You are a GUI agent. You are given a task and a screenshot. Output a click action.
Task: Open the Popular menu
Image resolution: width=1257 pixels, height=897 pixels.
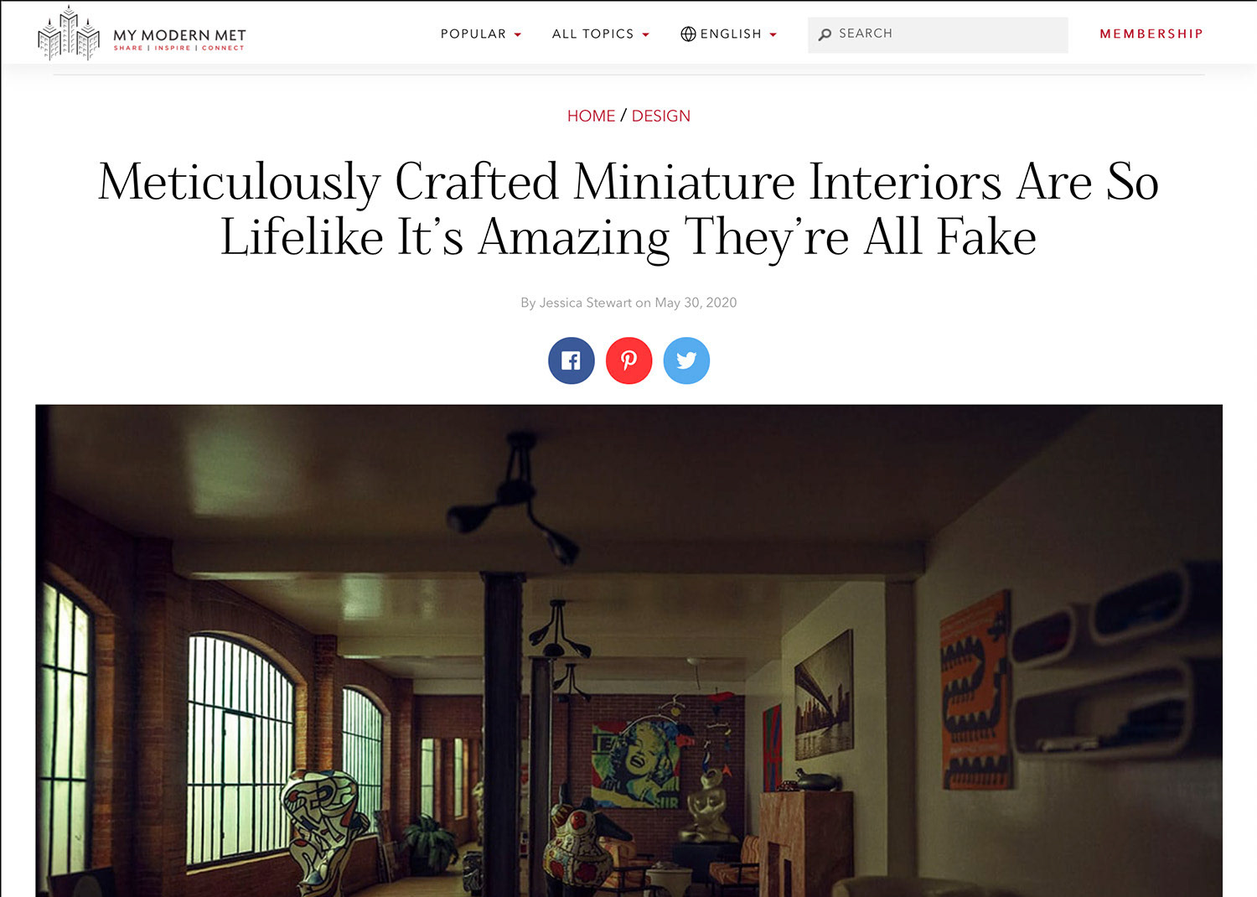tap(473, 34)
